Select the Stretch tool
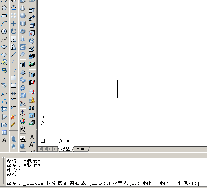 (x=13, y=47)
